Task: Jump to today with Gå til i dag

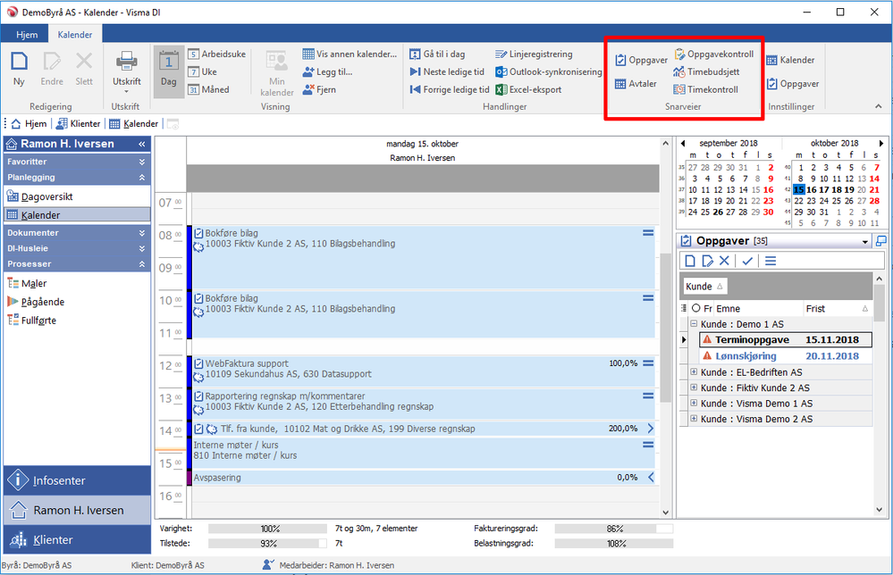Action: (437, 54)
